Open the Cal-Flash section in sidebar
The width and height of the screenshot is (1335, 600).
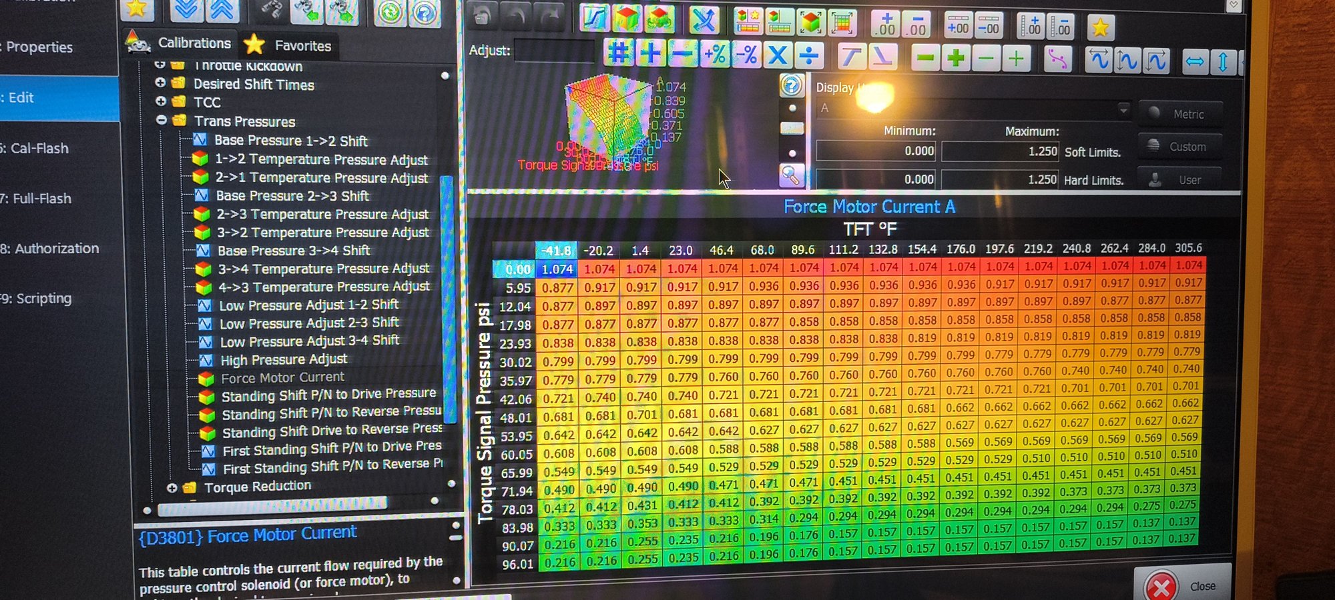[x=40, y=148]
